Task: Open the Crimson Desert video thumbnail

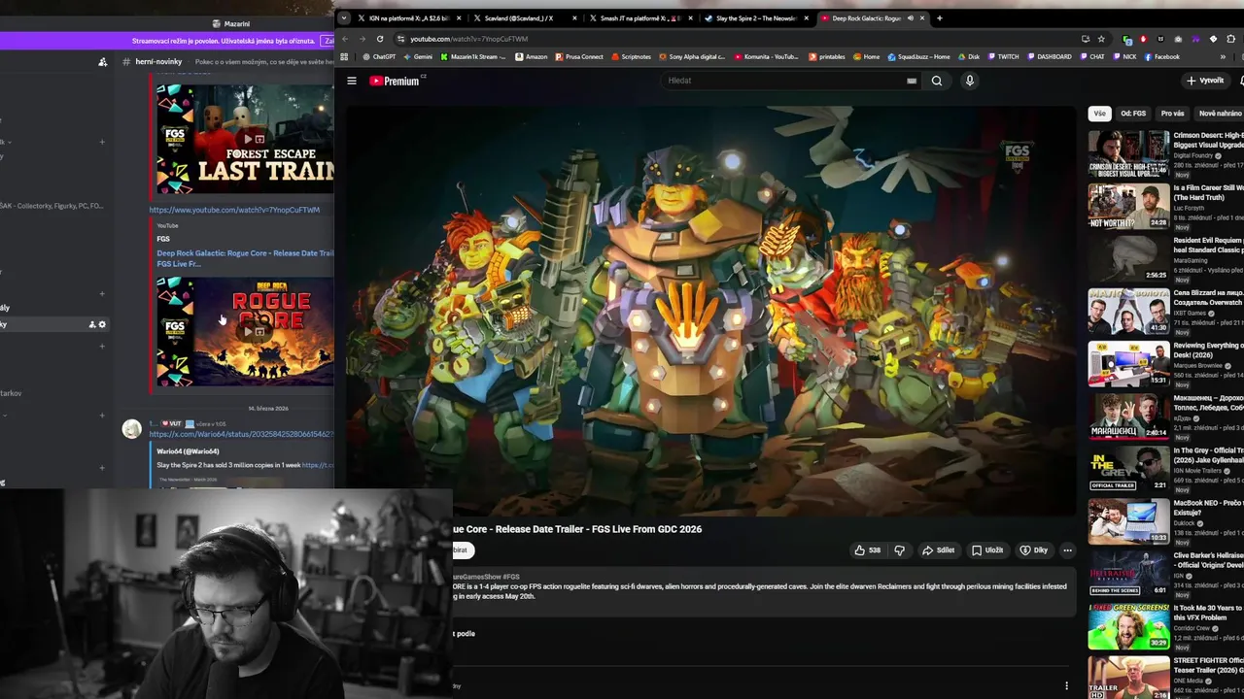Action: (x=1128, y=152)
